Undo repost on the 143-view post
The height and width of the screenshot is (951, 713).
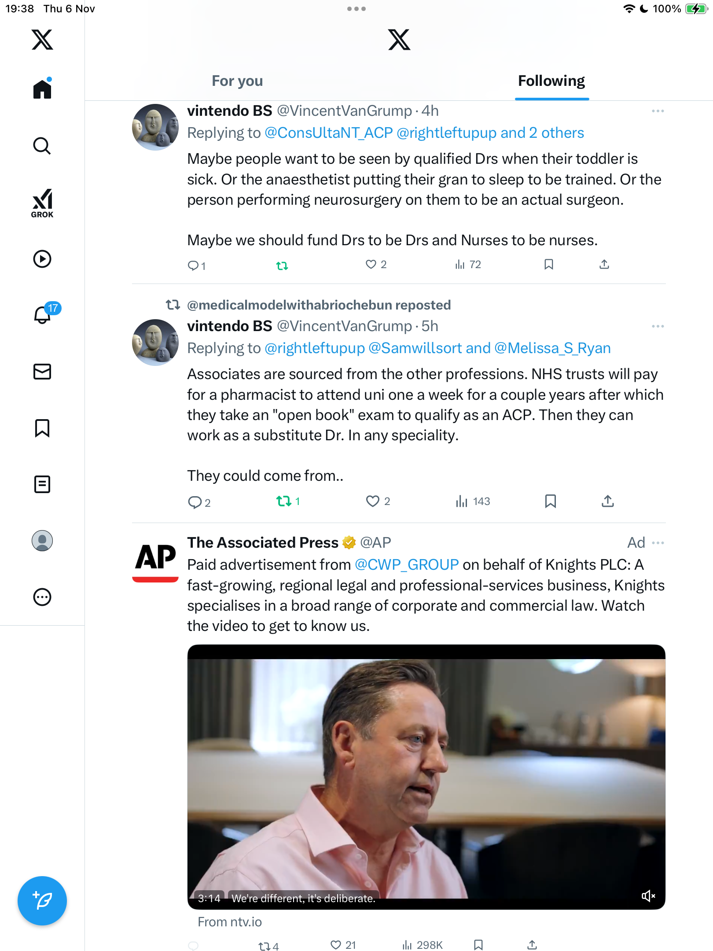(284, 501)
